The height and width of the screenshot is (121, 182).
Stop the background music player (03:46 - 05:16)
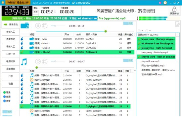click(x=45, y=26)
